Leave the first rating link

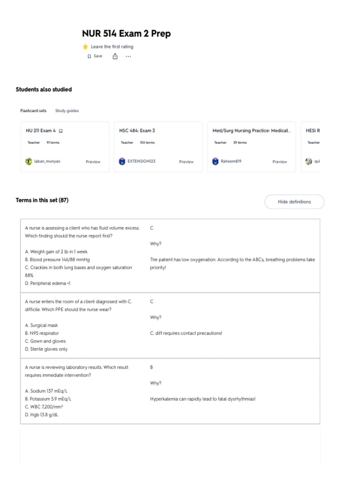[x=112, y=46]
